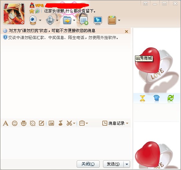181x170 pixels.
Task: Click the send file folder icon
Action: pos(67,20)
